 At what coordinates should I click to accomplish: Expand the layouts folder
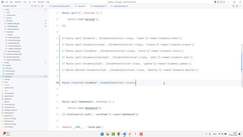click(9, 18)
